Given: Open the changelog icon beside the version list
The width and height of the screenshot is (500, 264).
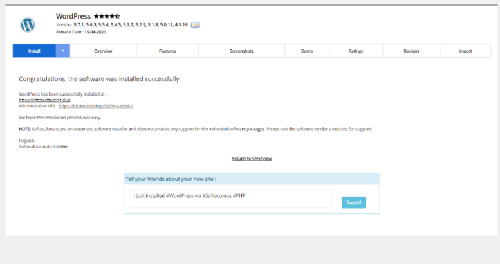Looking at the screenshot, I should (x=196, y=24).
